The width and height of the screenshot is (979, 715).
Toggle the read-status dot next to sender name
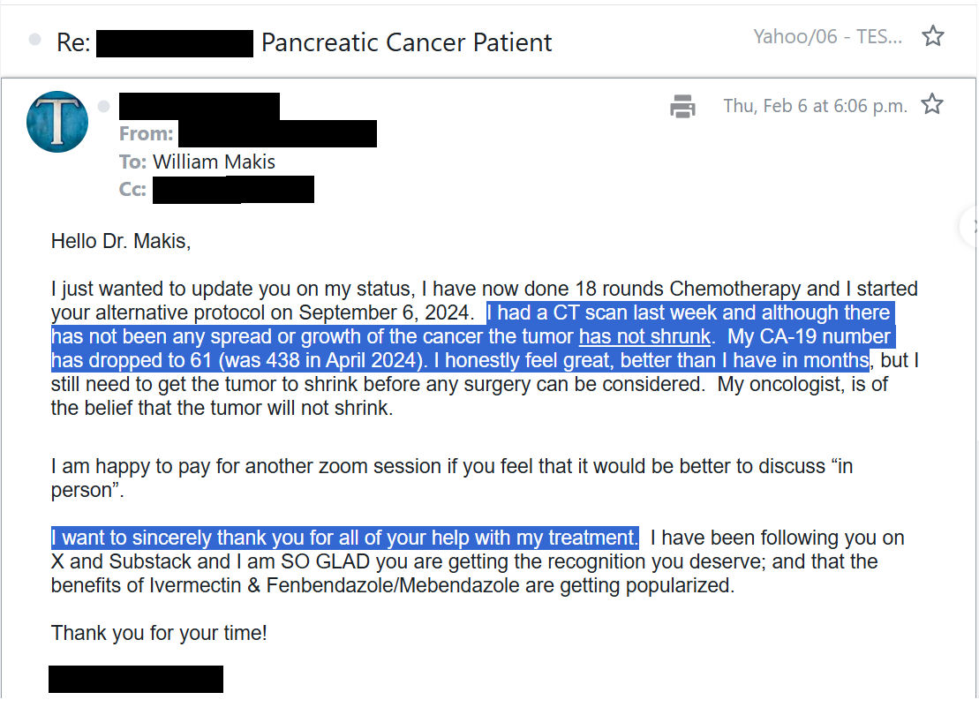[103, 107]
